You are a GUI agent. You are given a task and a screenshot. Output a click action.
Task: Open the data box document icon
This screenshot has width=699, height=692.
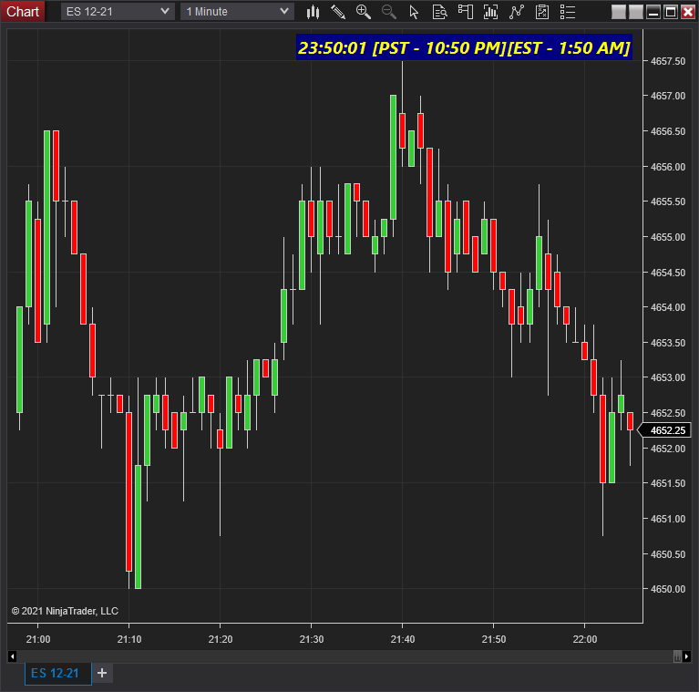(x=439, y=12)
